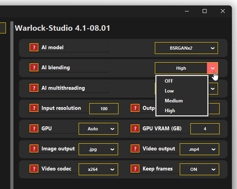This screenshot has width=237, height=189.
Task: Click the help icon for AI multithreading
Action: [x=34, y=88]
